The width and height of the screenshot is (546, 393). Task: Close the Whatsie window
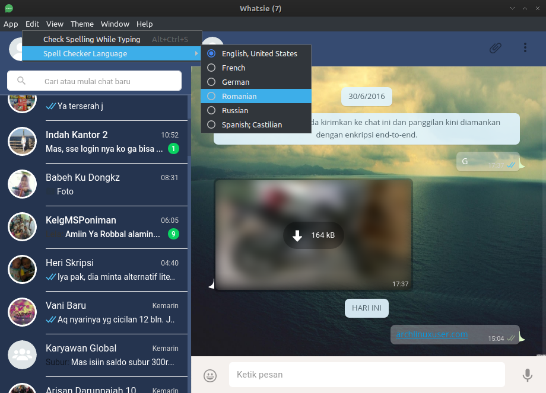[537, 8]
